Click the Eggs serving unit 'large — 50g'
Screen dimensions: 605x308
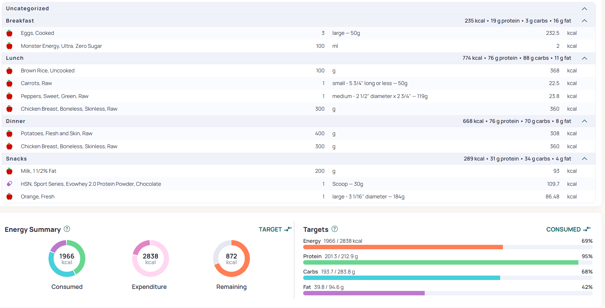tap(346, 33)
